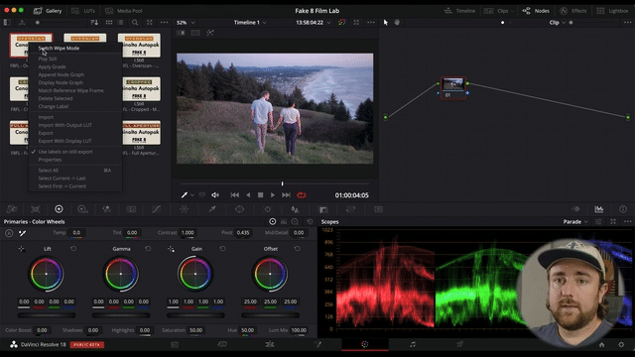This screenshot has height=357, width=635.
Task: Expand the Clips options arrow
Action: (x=512, y=11)
